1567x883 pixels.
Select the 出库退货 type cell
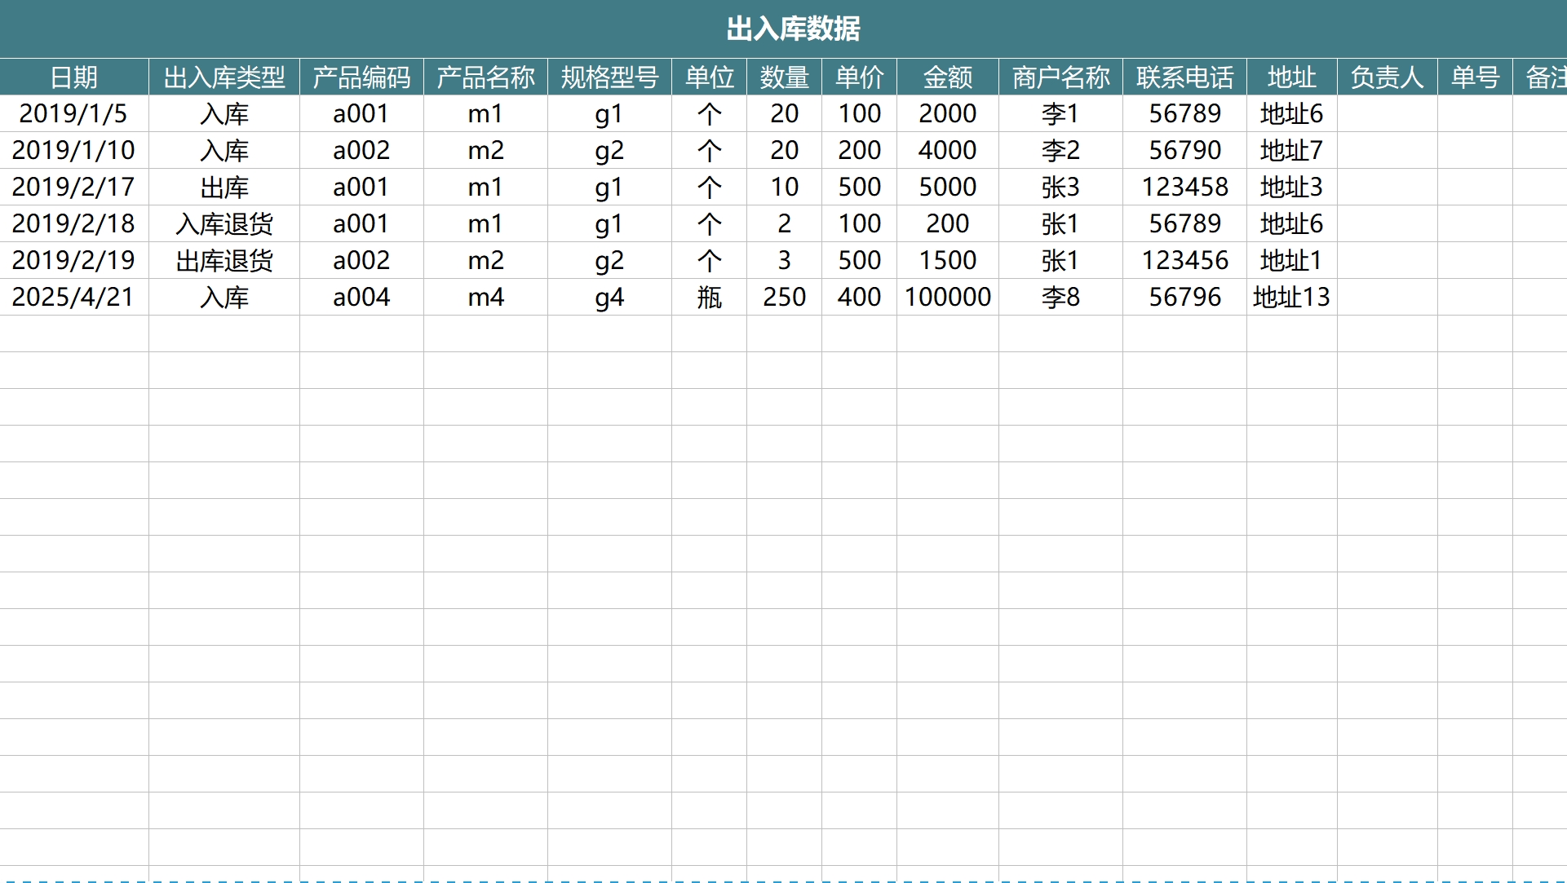(x=224, y=260)
